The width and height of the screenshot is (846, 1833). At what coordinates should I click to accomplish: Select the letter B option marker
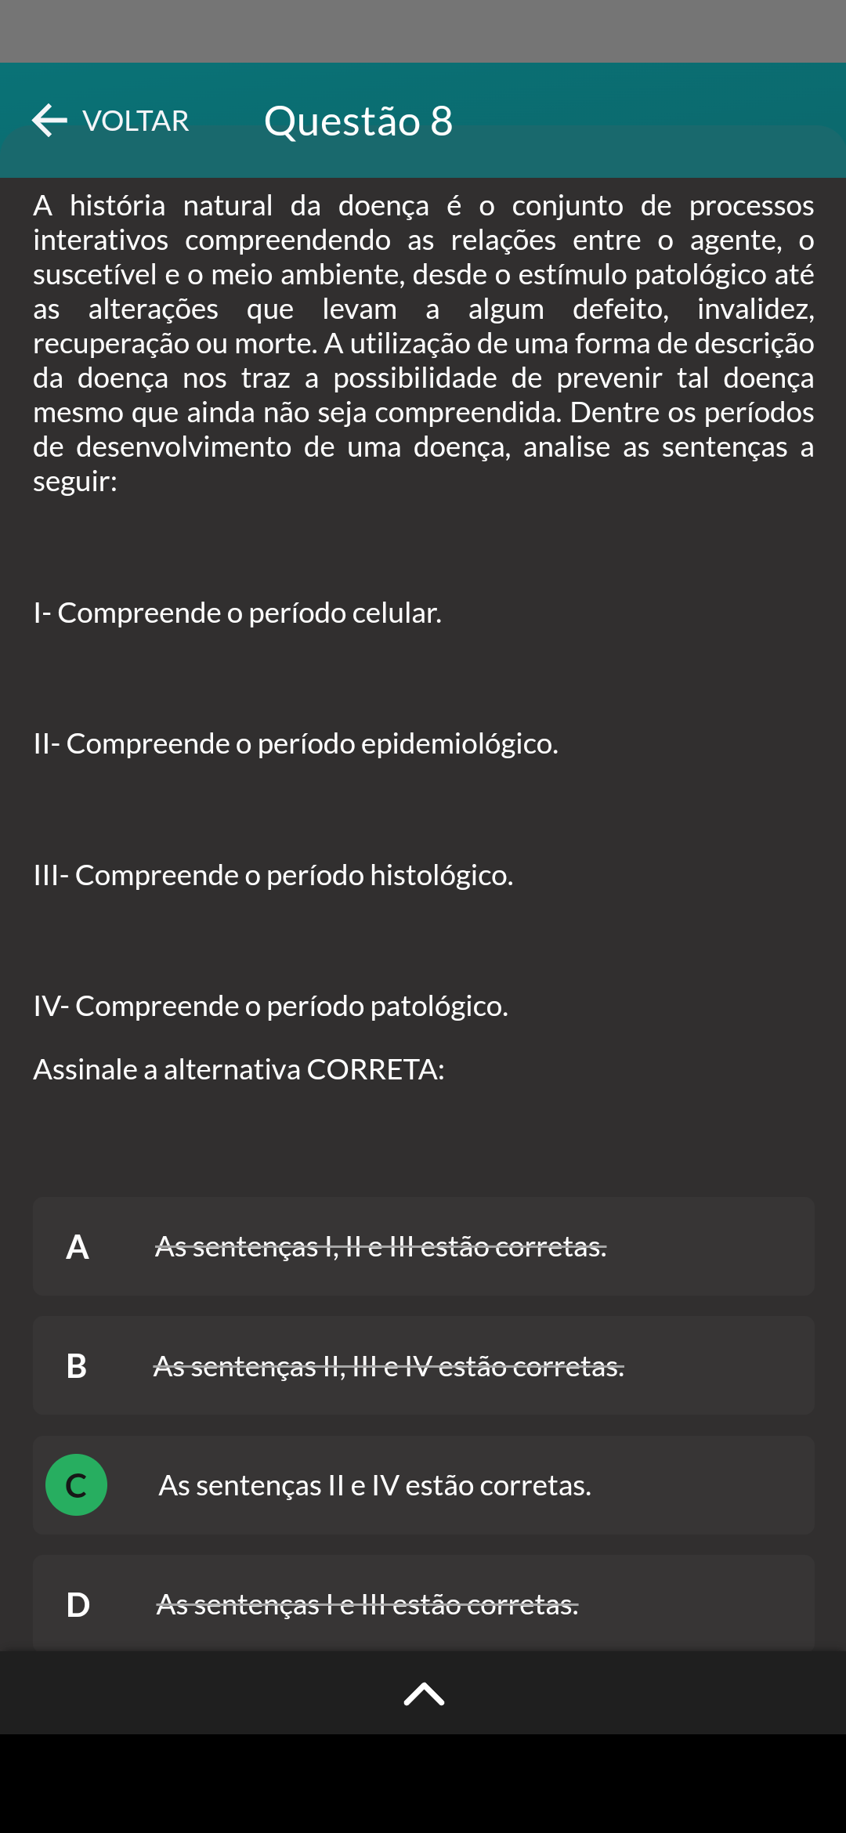(77, 1366)
